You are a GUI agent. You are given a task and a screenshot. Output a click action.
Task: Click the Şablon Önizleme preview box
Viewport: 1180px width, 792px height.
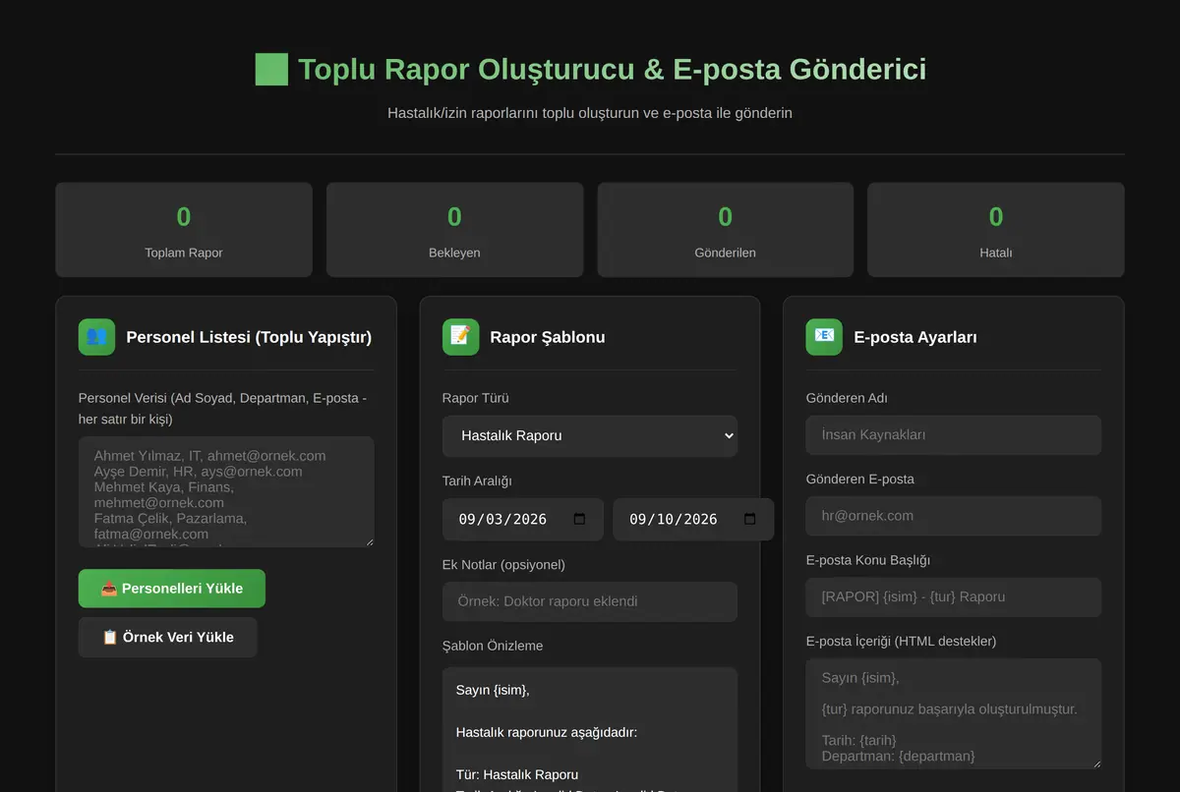[590, 729]
